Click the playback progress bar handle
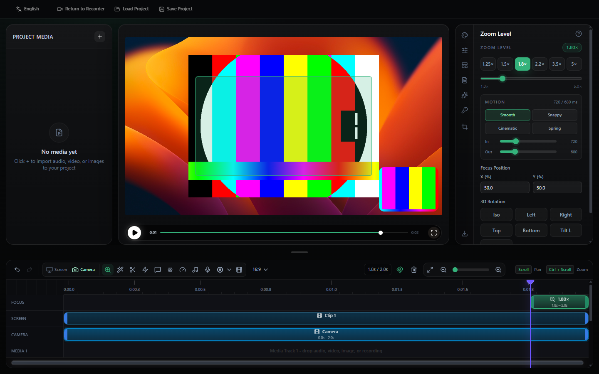The width and height of the screenshot is (599, 374). [x=381, y=233]
